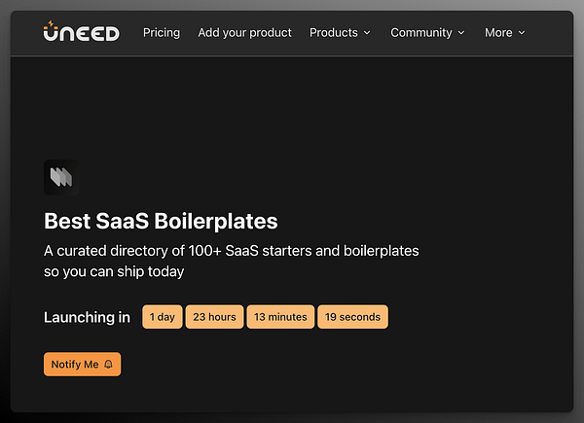Click the "Launching in" label
This screenshot has height=423, width=584.
[x=88, y=317]
